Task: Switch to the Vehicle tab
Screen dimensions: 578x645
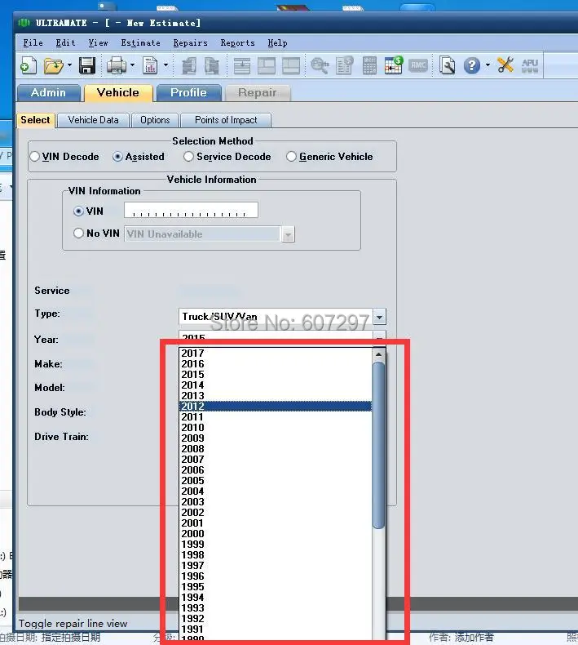Action: [118, 92]
